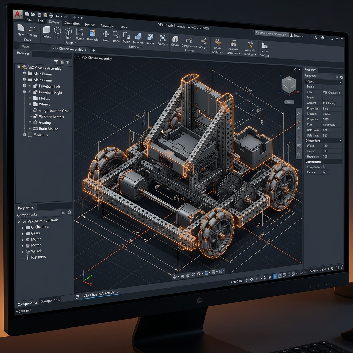Add a new document tab with plus
The height and width of the screenshot is (353, 353).
(x=94, y=50)
